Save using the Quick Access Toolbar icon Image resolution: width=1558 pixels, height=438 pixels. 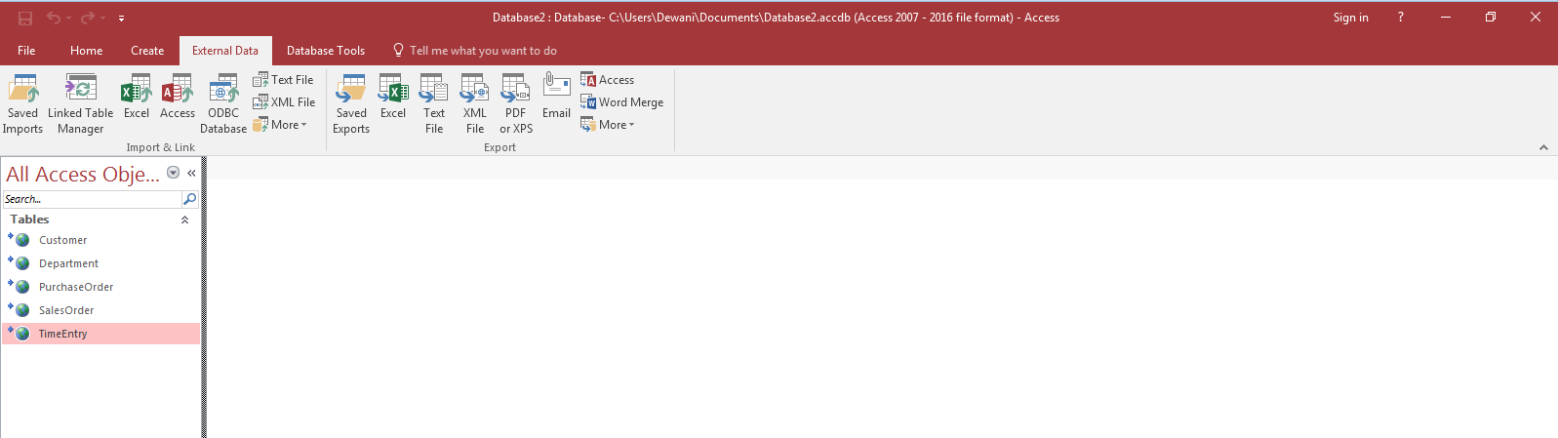point(25,18)
